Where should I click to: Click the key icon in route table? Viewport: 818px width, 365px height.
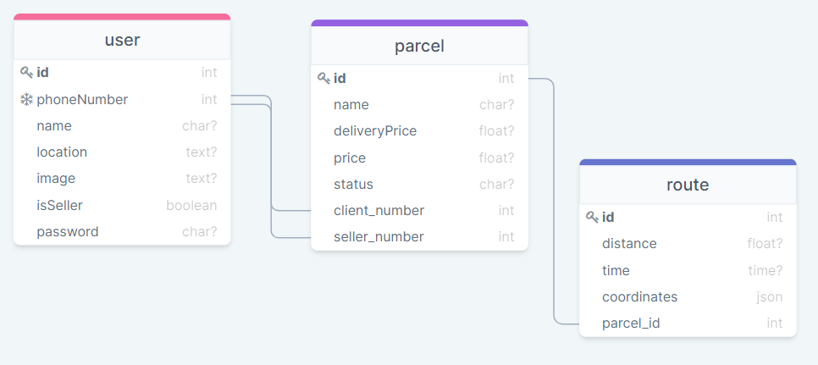[x=592, y=218]
